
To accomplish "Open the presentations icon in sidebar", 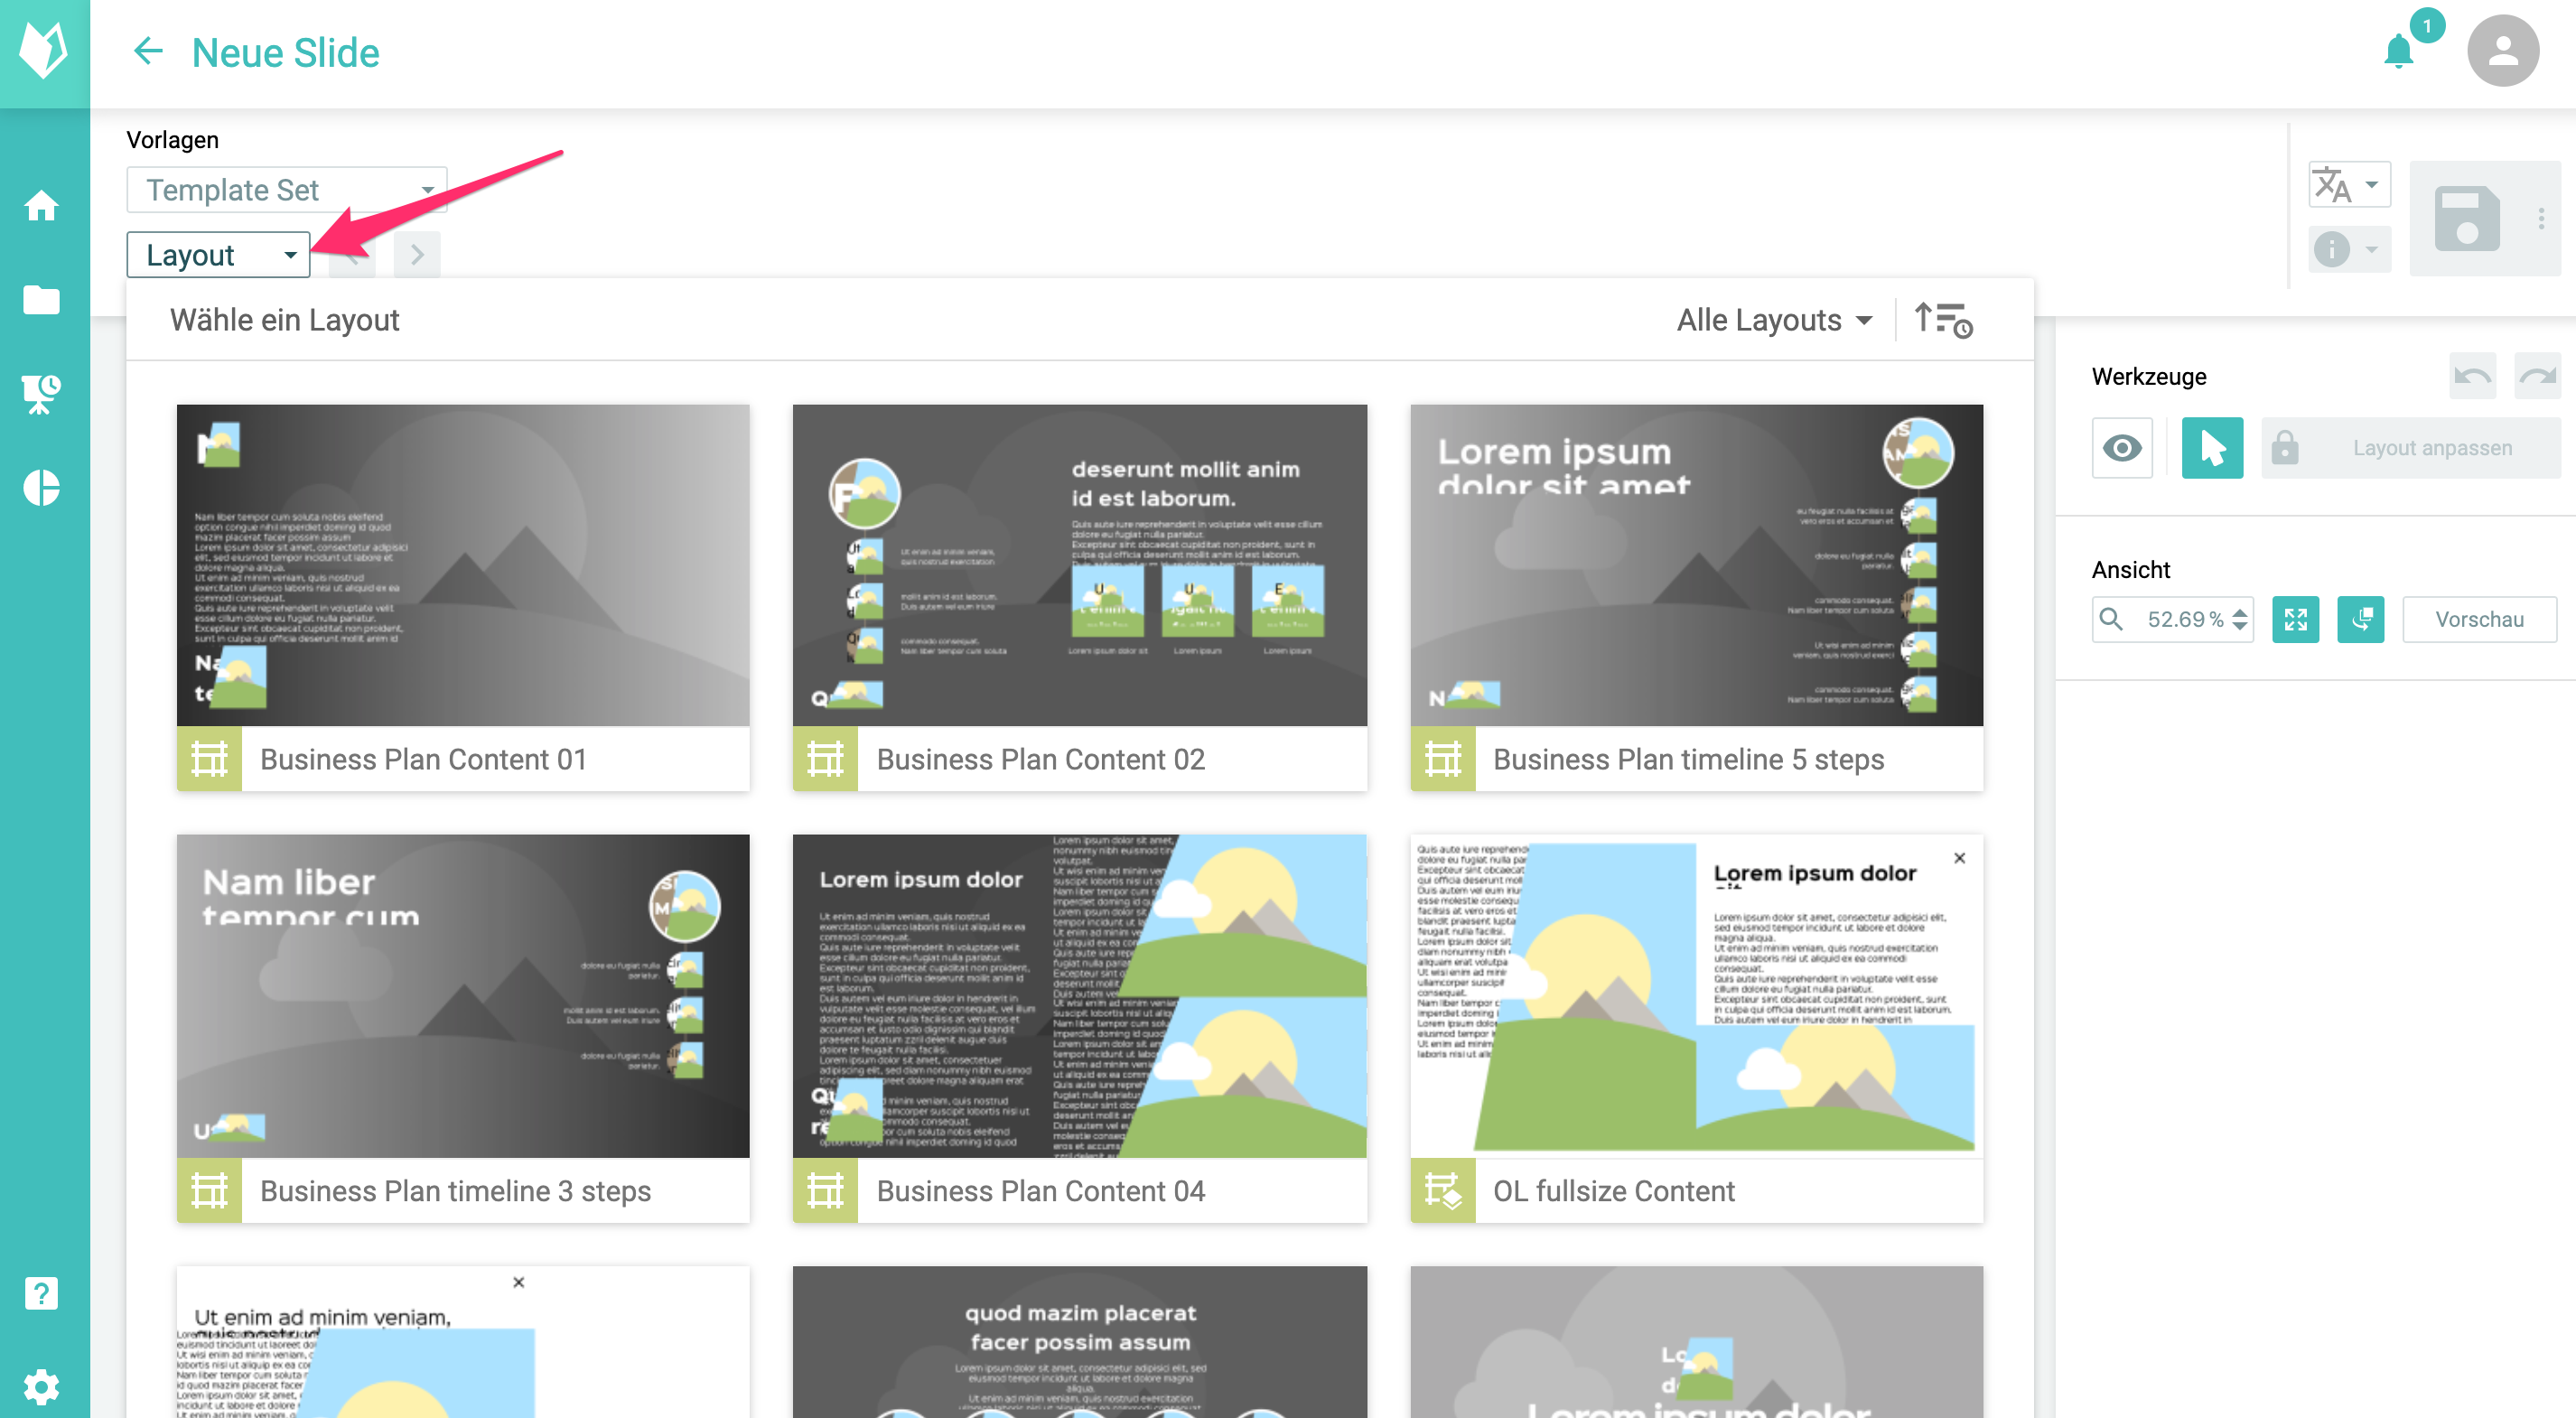I will coord(41,393).
